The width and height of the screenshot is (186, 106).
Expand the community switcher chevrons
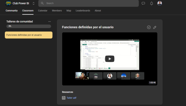34,3
